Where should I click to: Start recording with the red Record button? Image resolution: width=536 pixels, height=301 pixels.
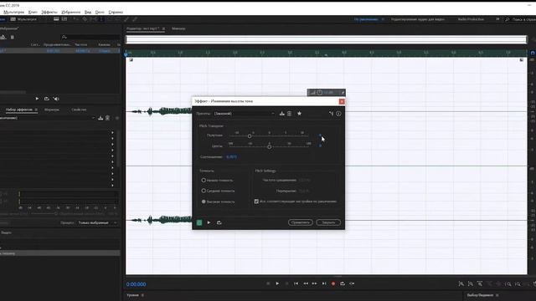pyautogui.click(x=333, y=283)
